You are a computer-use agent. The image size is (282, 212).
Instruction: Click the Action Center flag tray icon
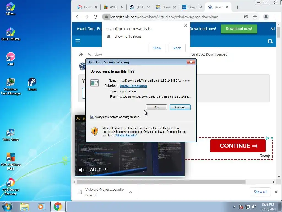pyautogui.click(x=241, y=207)
